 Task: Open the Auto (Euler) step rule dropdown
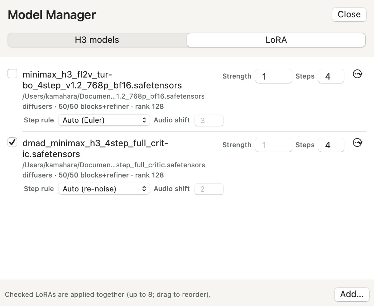click(x=104, y=120)
